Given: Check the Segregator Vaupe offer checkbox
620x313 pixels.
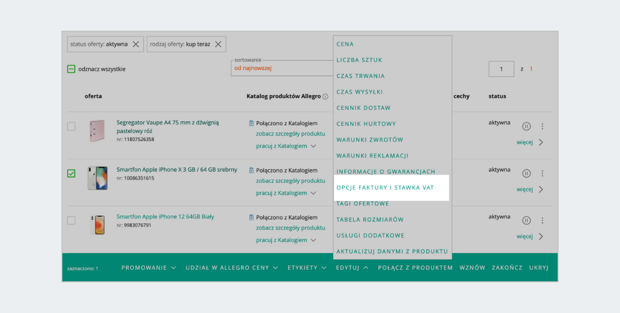Looking at the screenshot, I should (x=71, y=126).
